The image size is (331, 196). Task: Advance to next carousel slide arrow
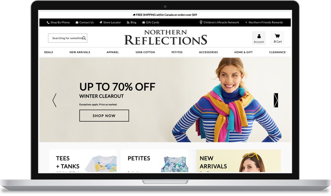click(x=276, y=100)
